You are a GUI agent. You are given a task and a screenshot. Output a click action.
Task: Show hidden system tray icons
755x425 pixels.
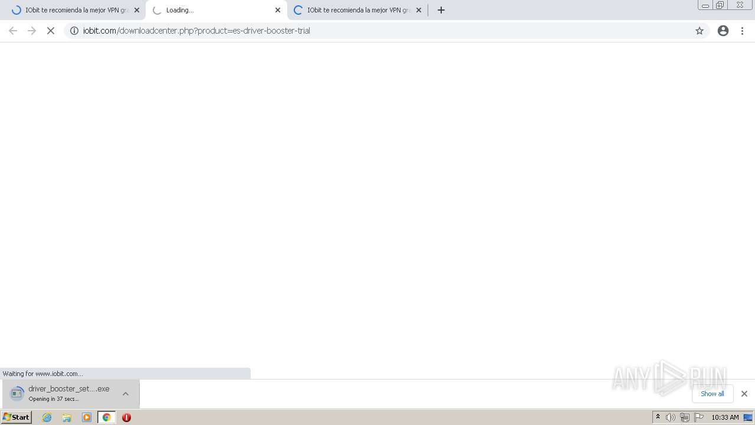click(x=658, y=417)
